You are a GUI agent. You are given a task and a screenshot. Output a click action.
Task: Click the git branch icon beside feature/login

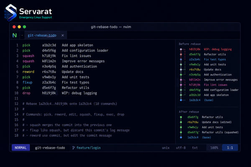(74, 148)
